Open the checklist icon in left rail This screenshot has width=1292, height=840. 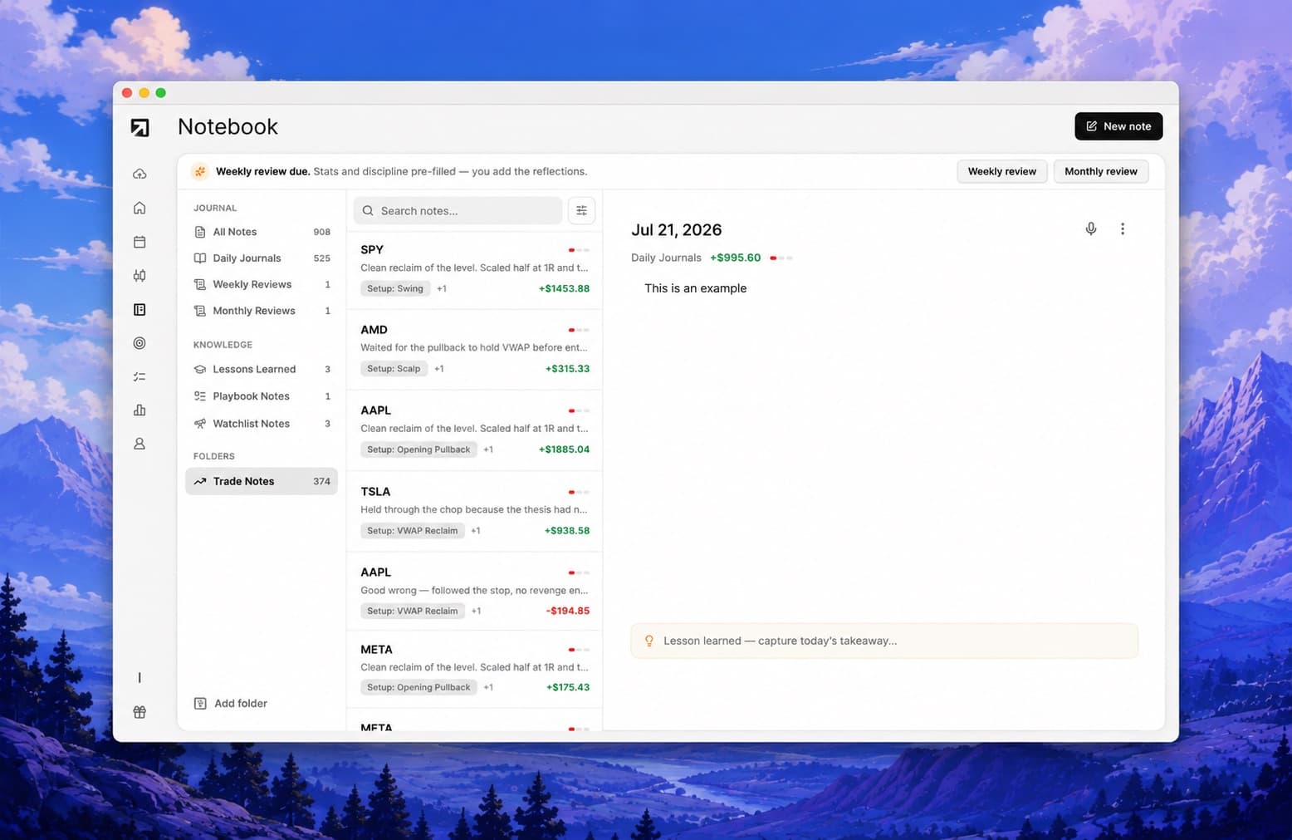pyautogui.click(x=139, y=376)
